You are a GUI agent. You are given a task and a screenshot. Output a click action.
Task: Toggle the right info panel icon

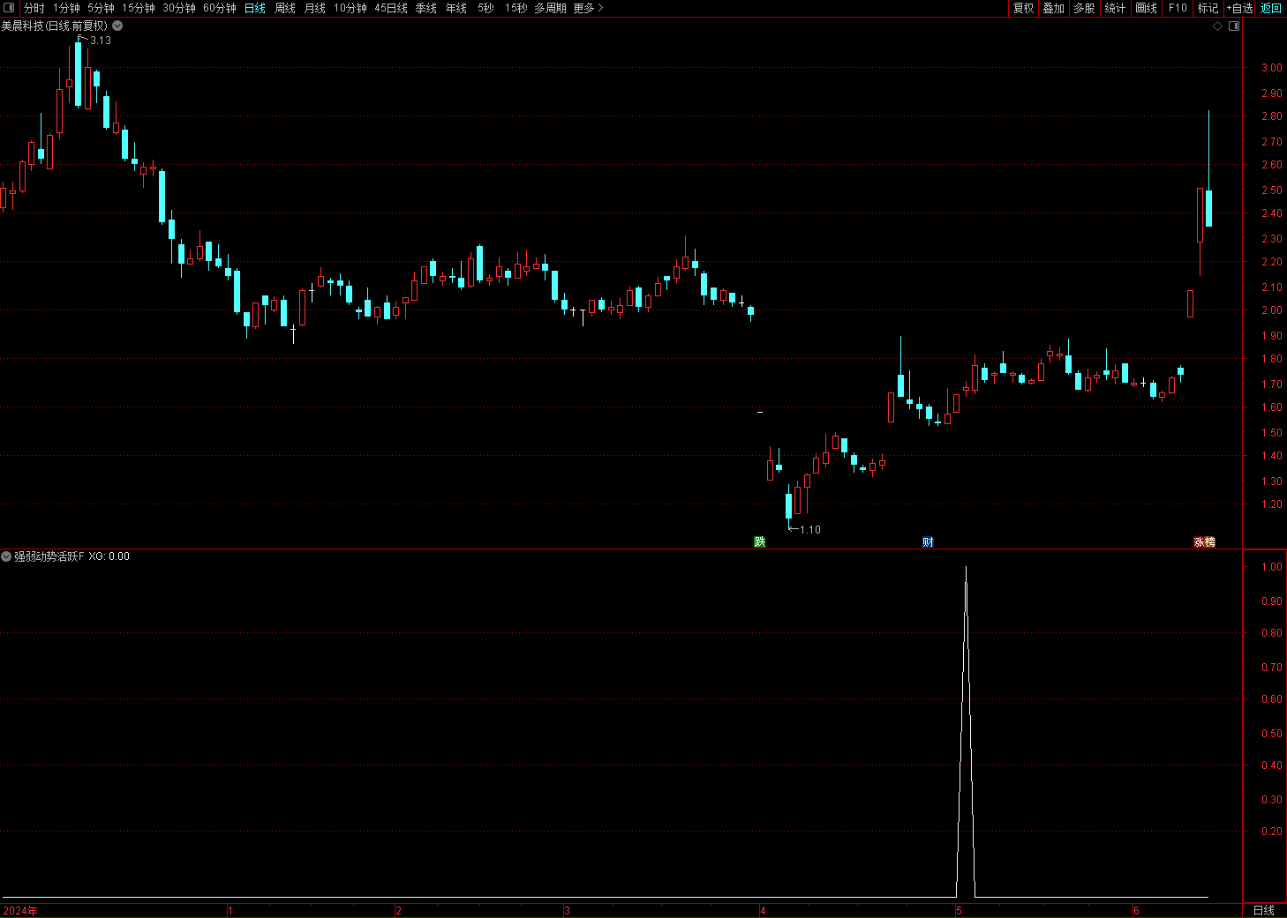click(x=1234, y=26)
